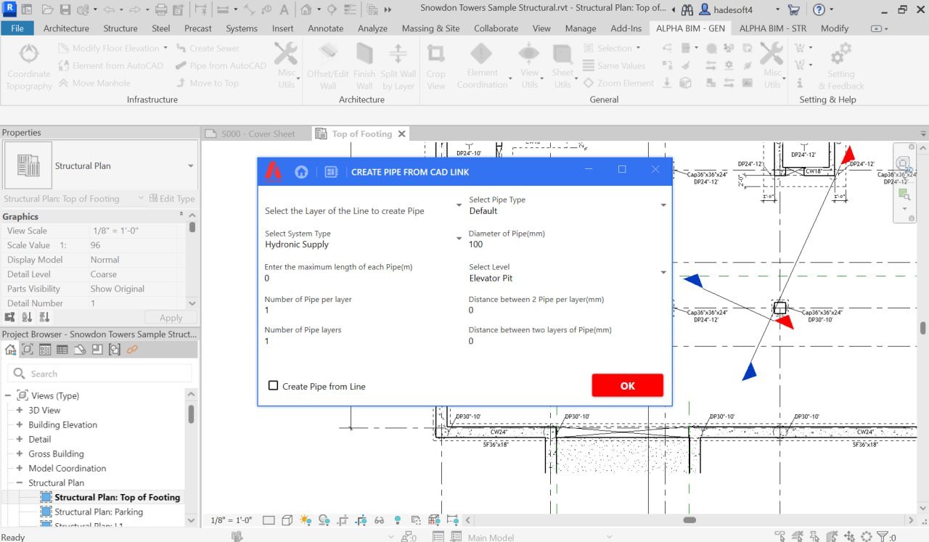Screen dimensions: 929x542
Task: Open file using the Open icon in the quick access toolbar
Action: click(x=47, y=9)
